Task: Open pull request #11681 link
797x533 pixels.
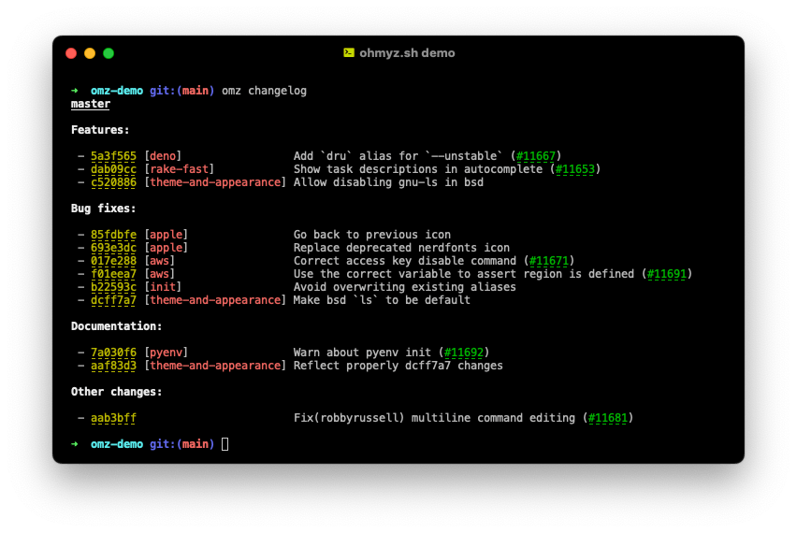Action: point(608,418)
